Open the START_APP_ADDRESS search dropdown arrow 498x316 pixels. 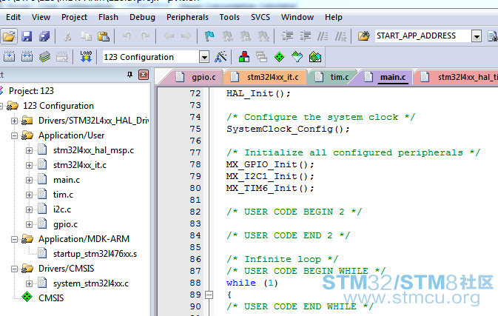[x=477, y=36]
